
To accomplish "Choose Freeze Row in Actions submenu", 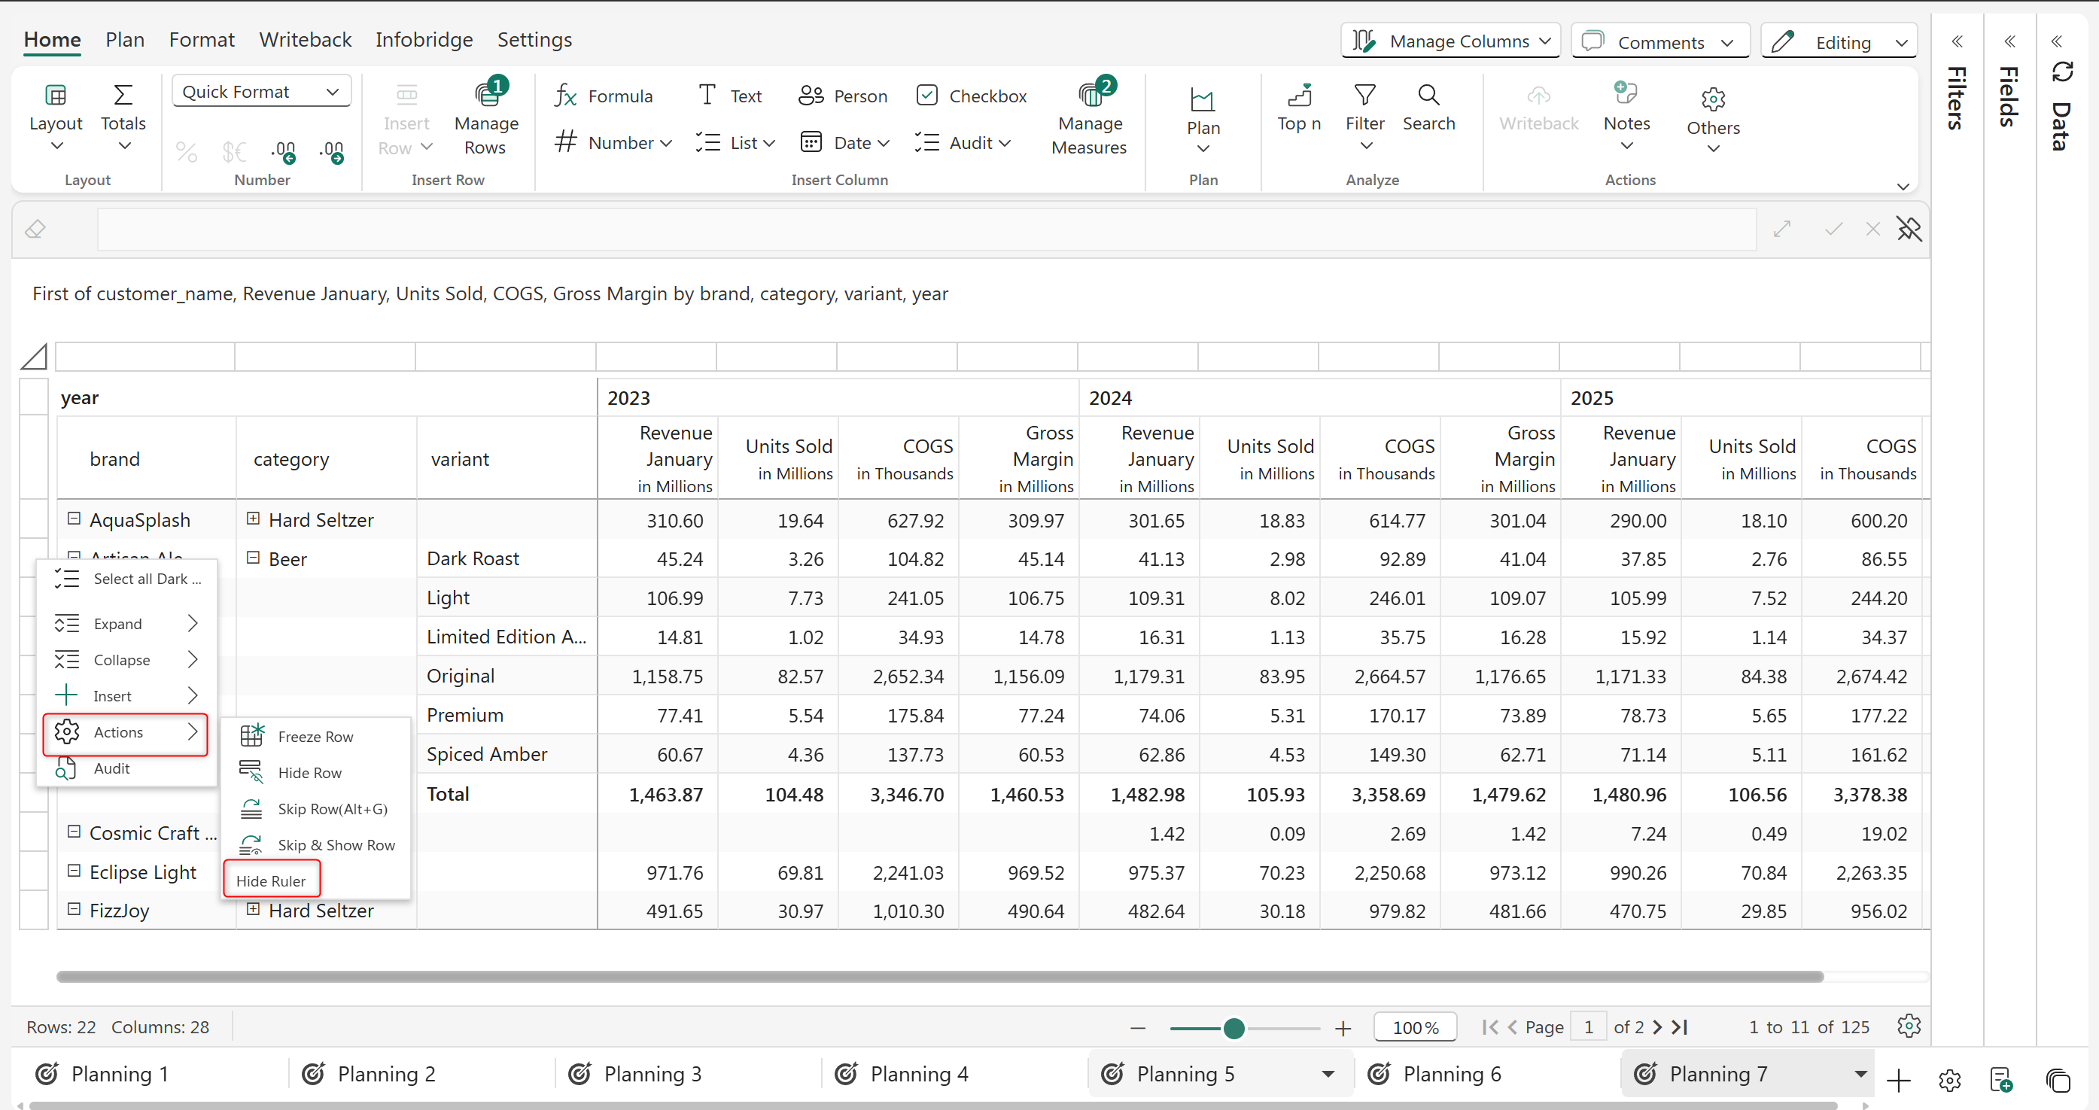I will coord(315,736).
